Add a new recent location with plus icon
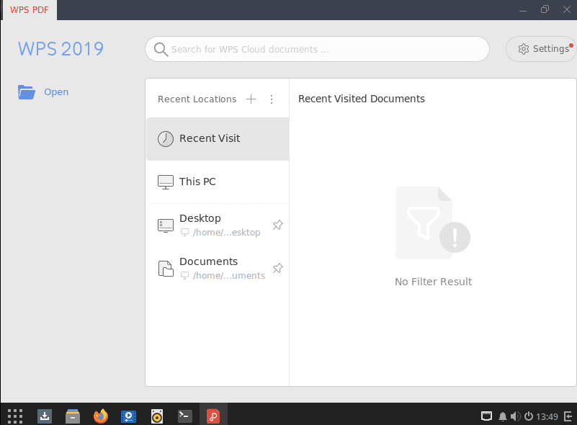 pyautogui.click(x=251, y=99)
